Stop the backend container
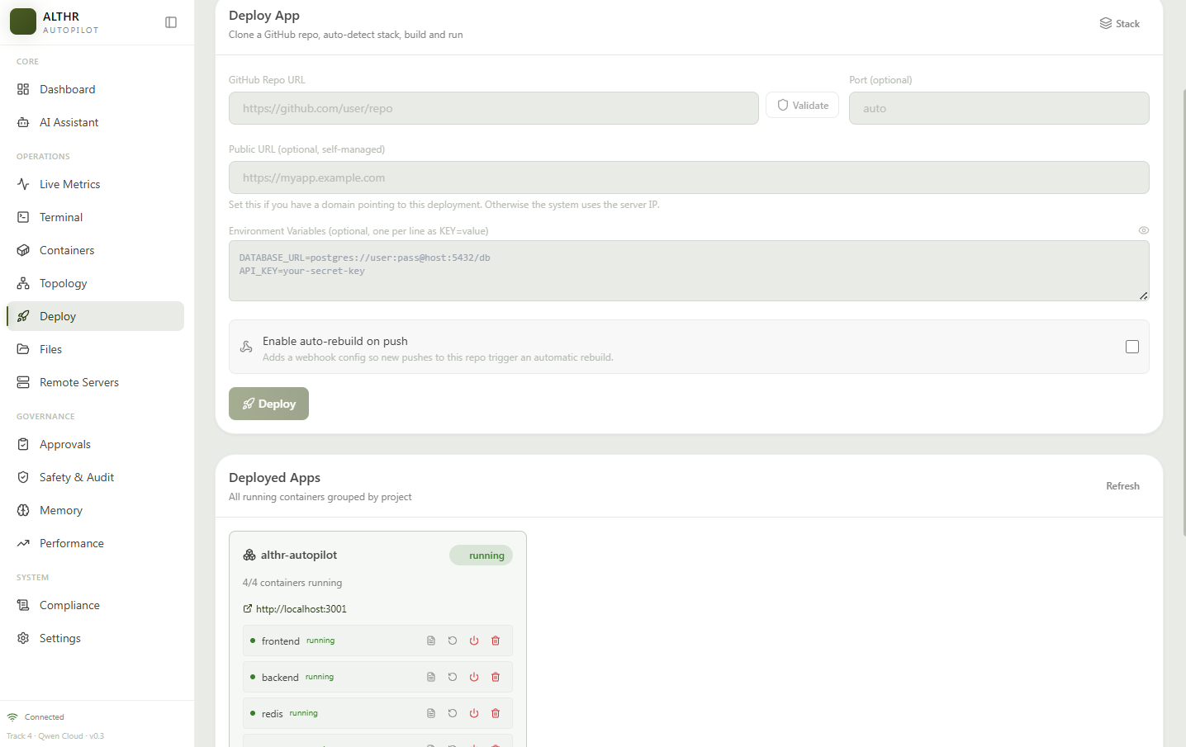 (474, 677)
